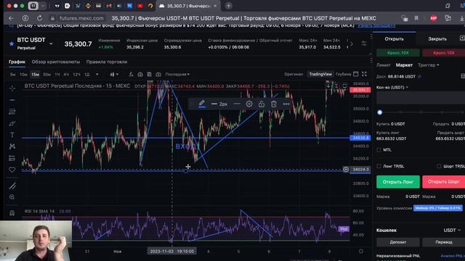This screenshot has height=261, width=465.
Task: Select the horizontal line drawing tool
Action: 12,100
